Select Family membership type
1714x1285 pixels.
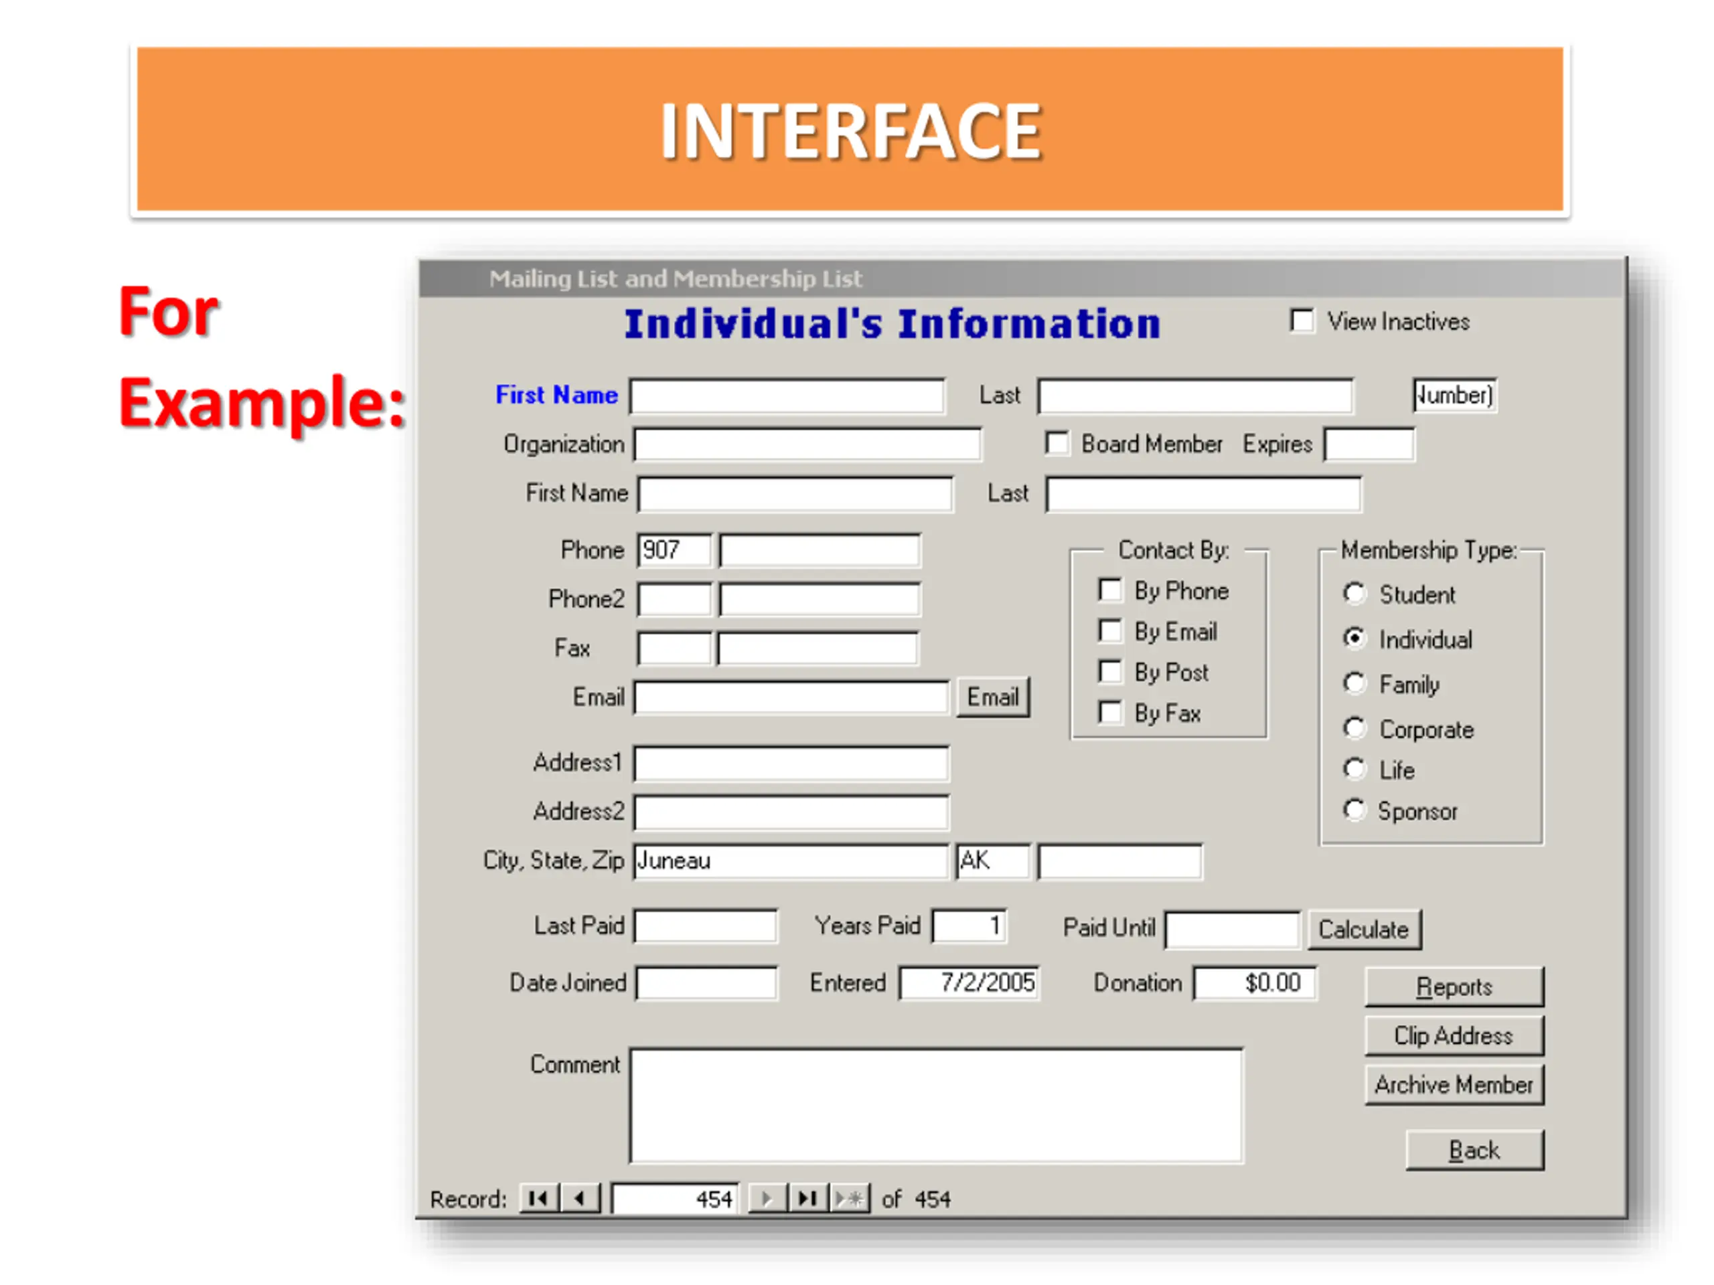pyautogui.click(x=1354, y=683)
